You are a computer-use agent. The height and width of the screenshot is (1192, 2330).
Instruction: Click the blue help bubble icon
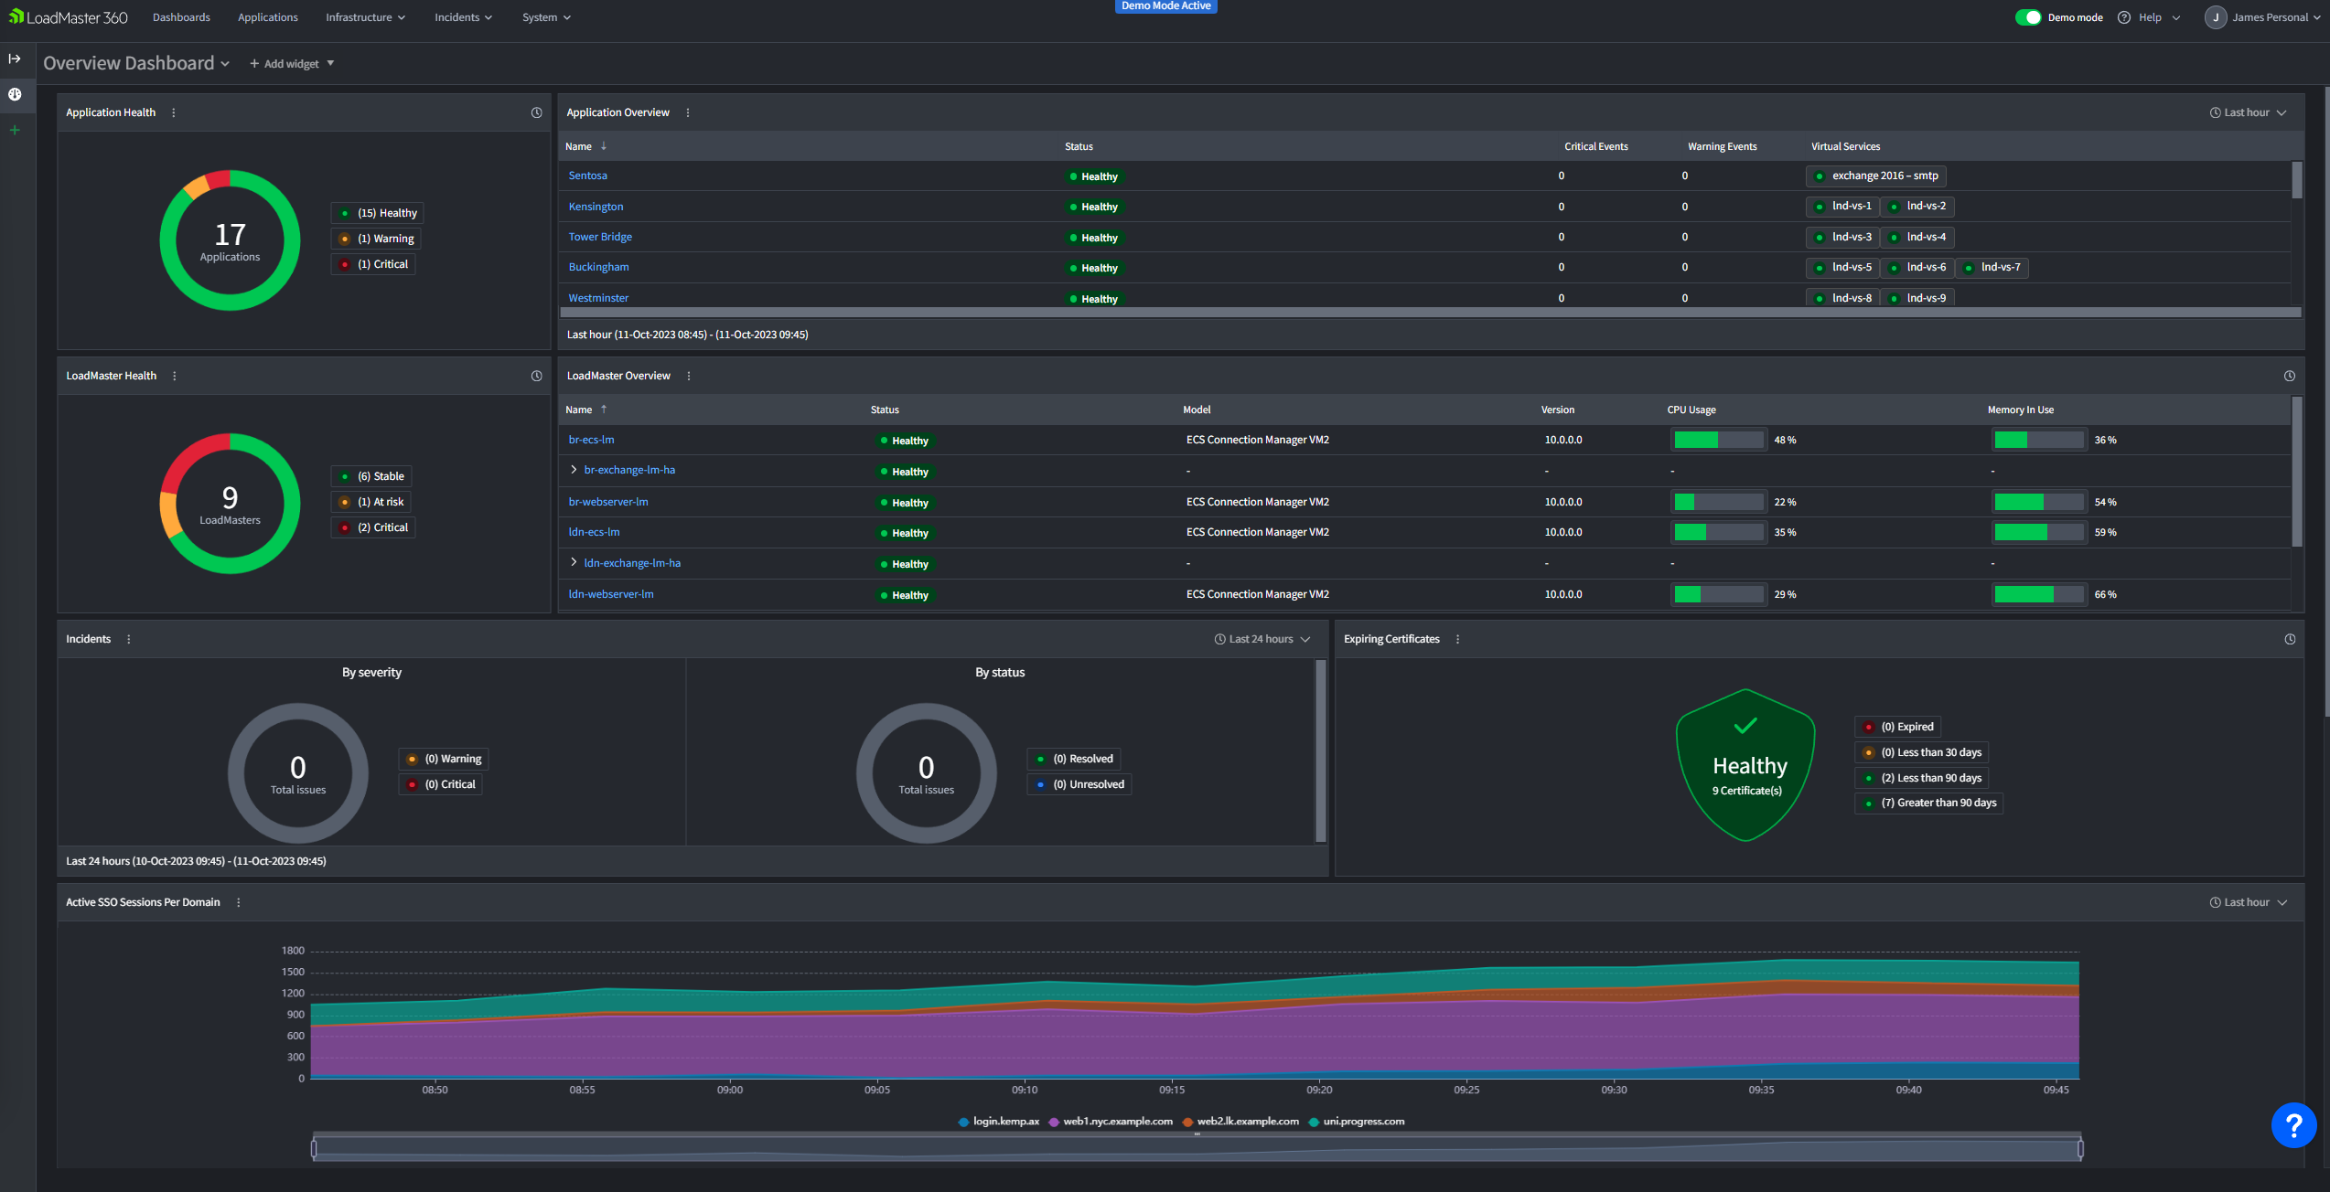2293,1124
